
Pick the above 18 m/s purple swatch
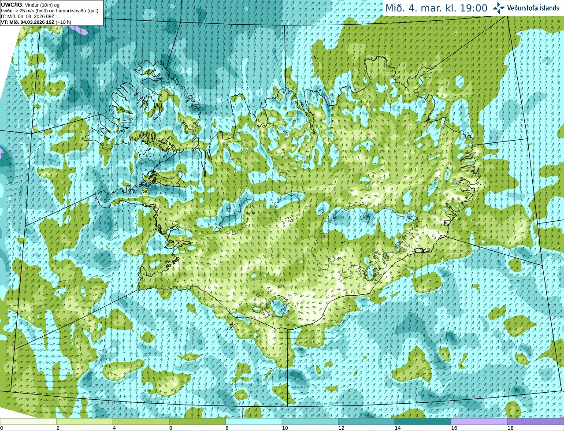click(536, 422)
